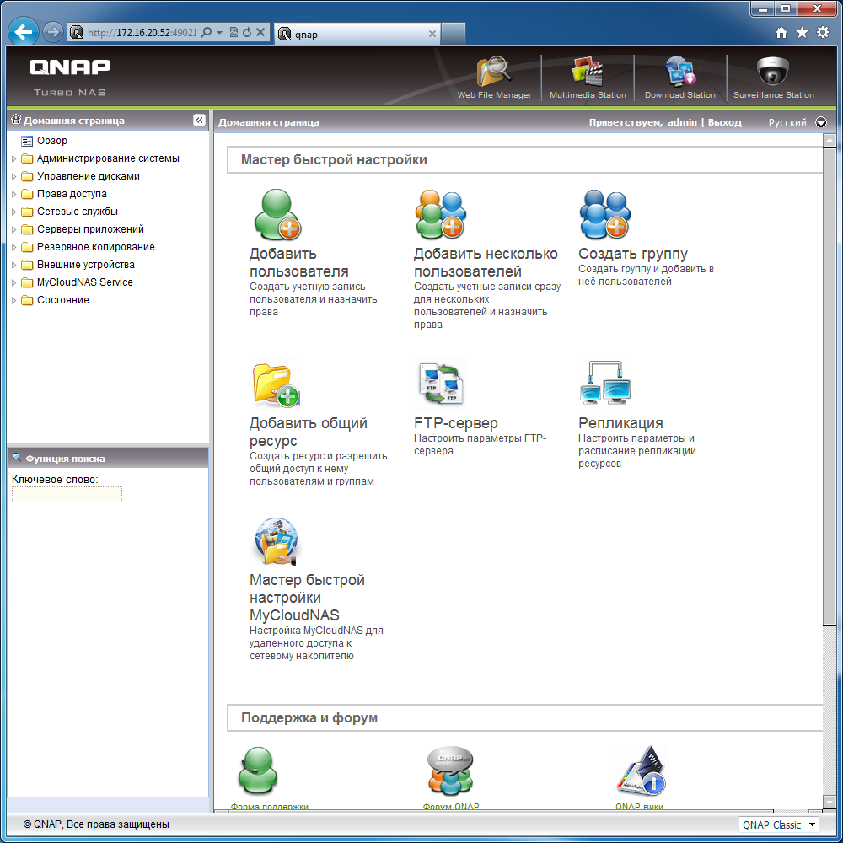843x843 pixels.
Task: Open browser home page icon
Action: point(781,33)
